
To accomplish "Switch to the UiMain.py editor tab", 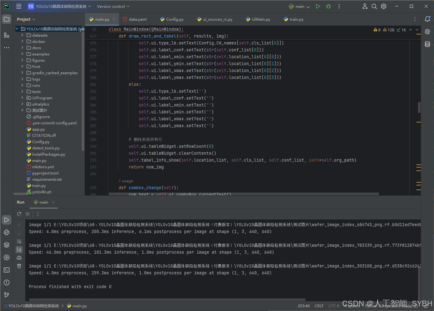I will tap(258, 19).
